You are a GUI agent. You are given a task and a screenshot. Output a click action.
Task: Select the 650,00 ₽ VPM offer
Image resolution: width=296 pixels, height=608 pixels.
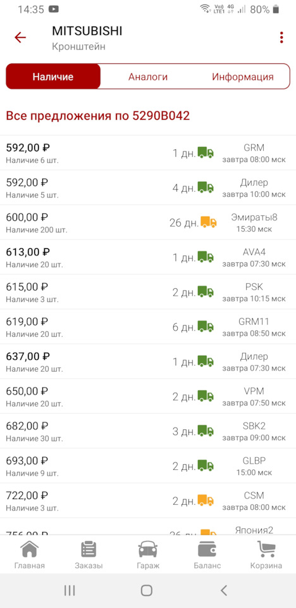148,396
